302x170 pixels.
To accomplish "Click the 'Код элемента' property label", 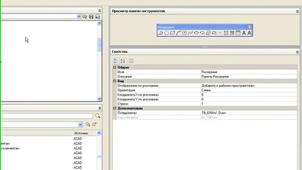I will point(128,118).
